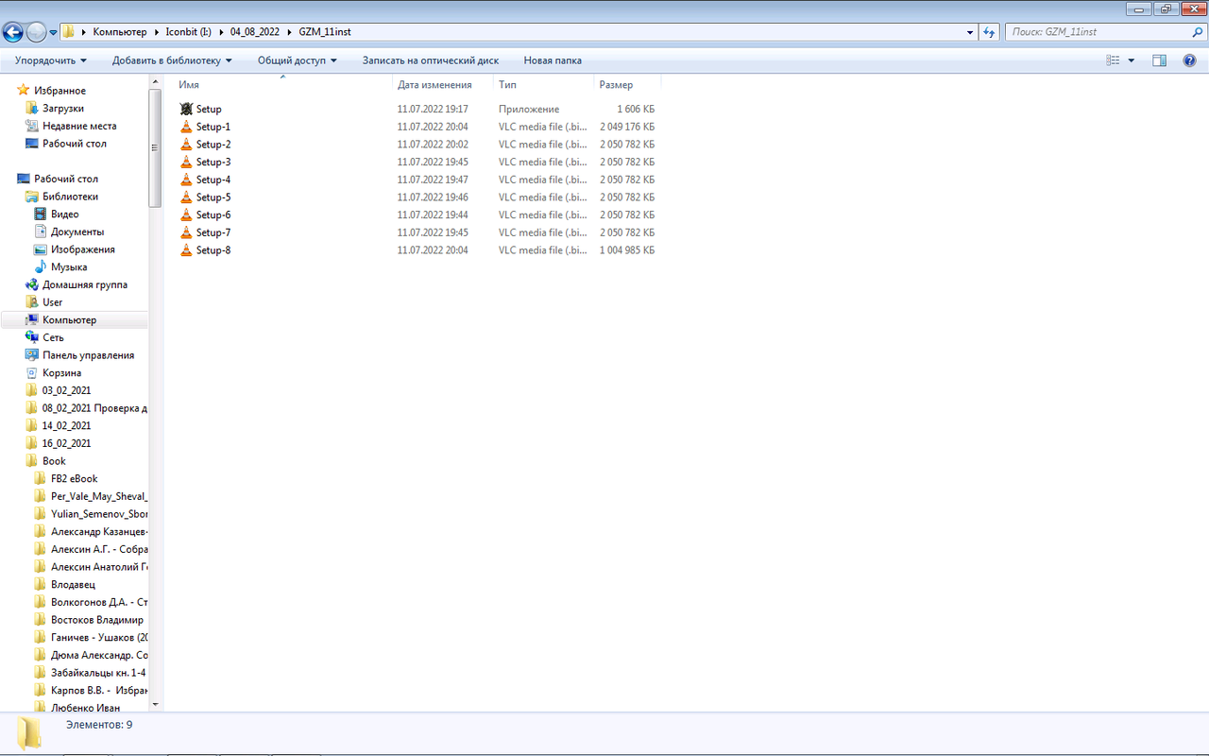Open the recent locations dropdown arrow
The height and width of the screenshot is (756, 1209).
point(54,32)
